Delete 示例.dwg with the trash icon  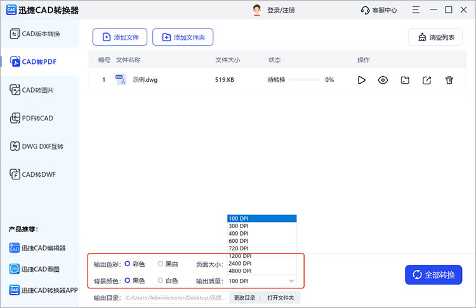449,80
